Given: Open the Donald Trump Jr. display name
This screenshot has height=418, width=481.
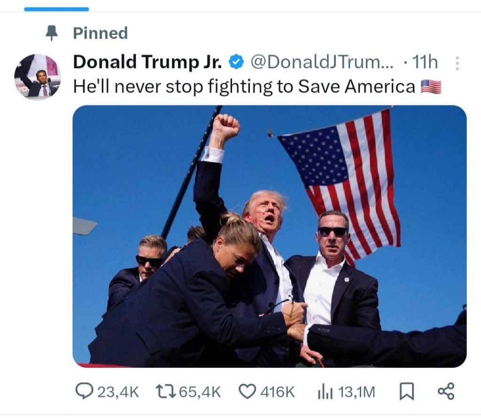Looking at the screenshot, I should 147,62.
